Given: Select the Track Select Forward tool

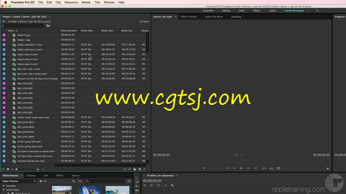Looking at the screenshot, I should click(x=137, y=181).
